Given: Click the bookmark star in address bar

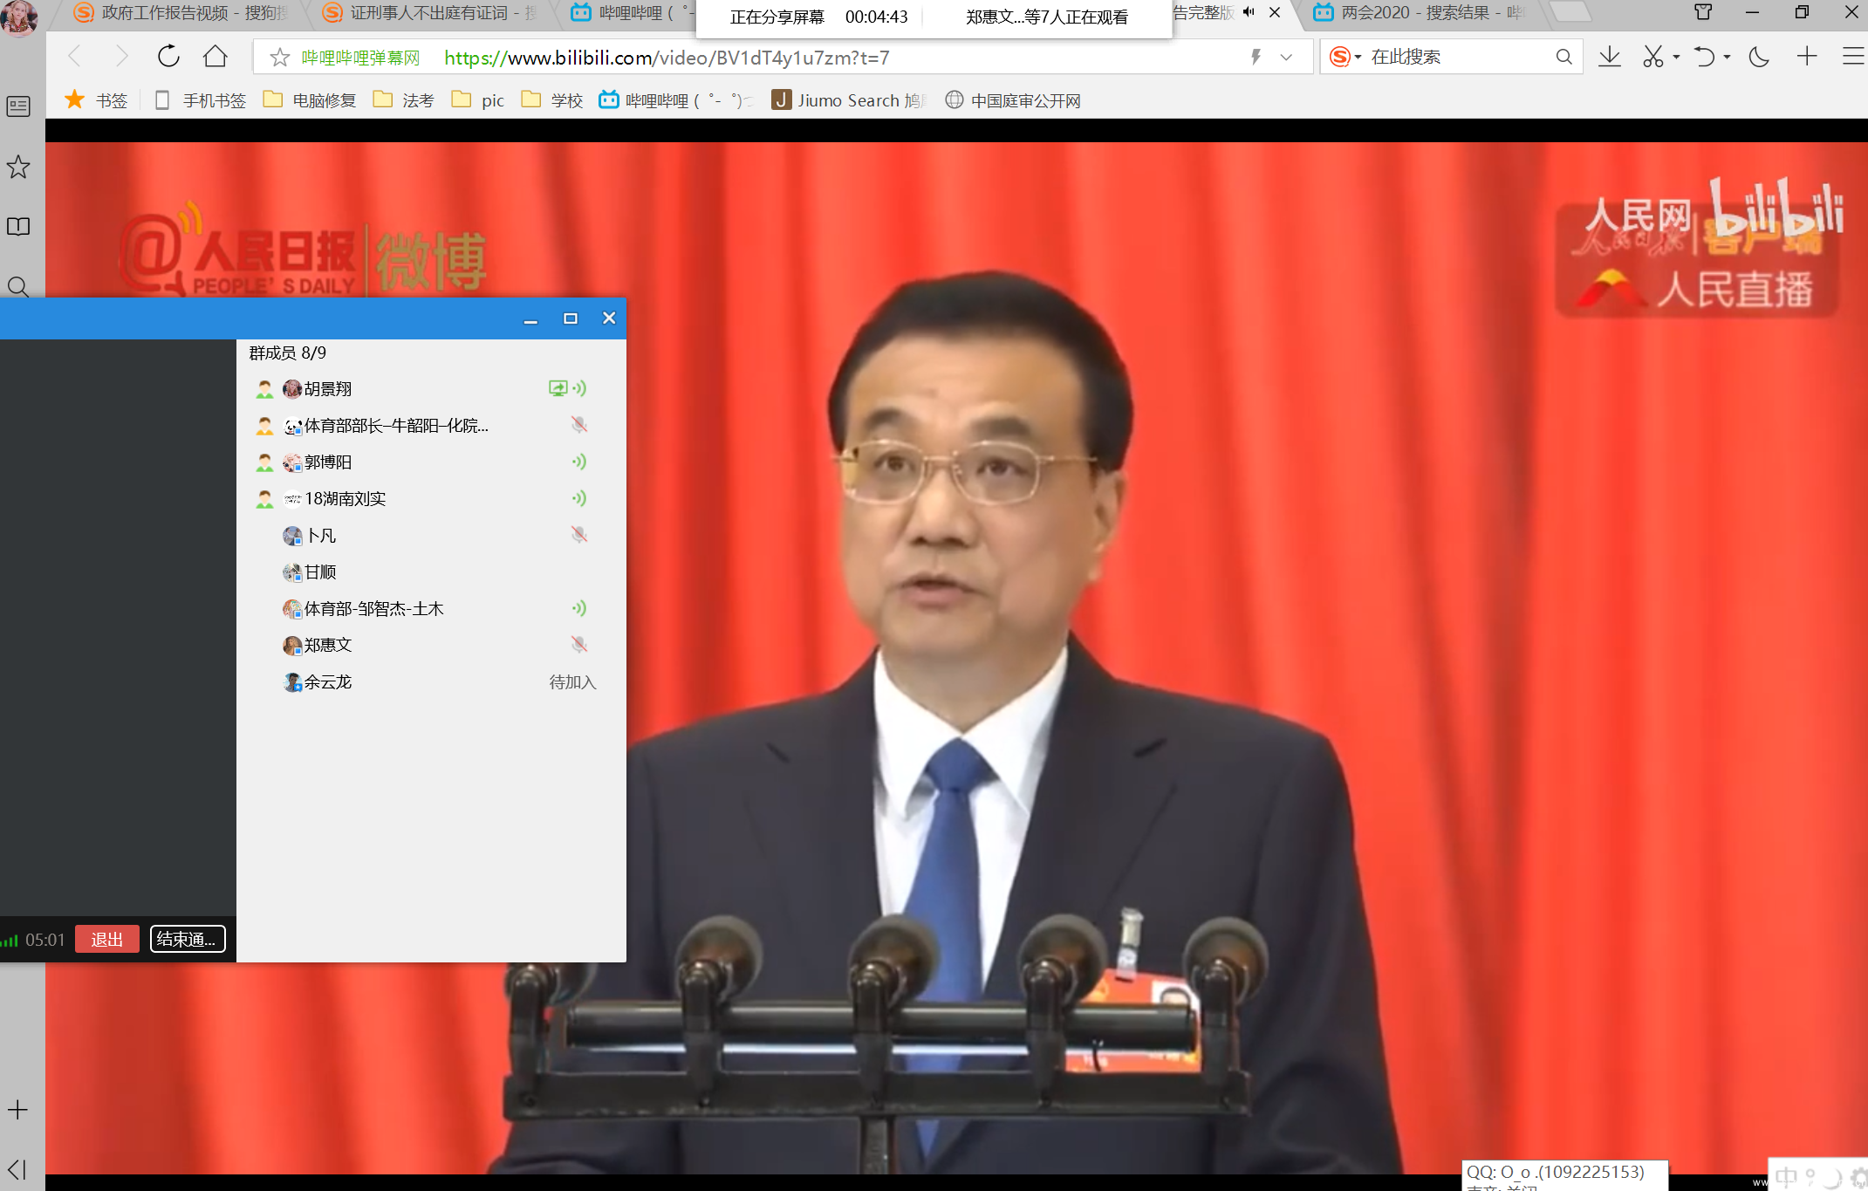Looking at the screenshot, I should pos(279,58).
